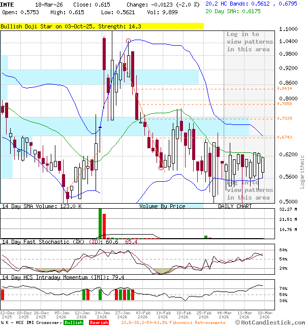Click the red Bearish legend badge
Screen dimensions: 305x325
pyautogui.click(x=99, y=322)
